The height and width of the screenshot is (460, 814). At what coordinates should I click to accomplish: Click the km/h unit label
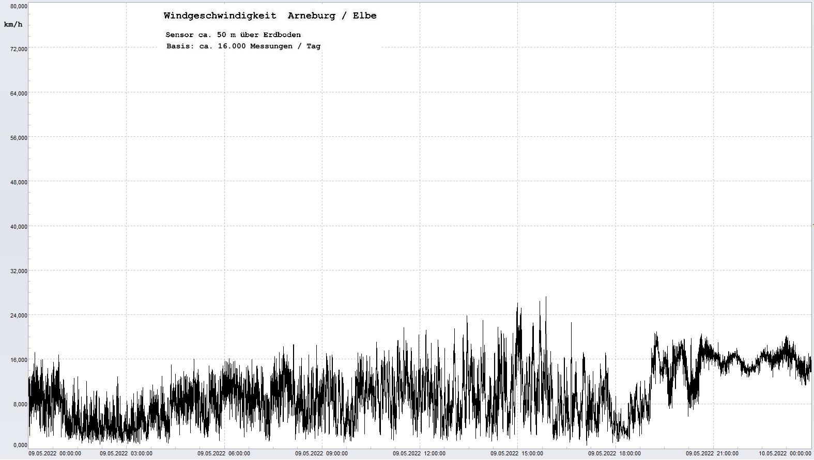[13, 24]
